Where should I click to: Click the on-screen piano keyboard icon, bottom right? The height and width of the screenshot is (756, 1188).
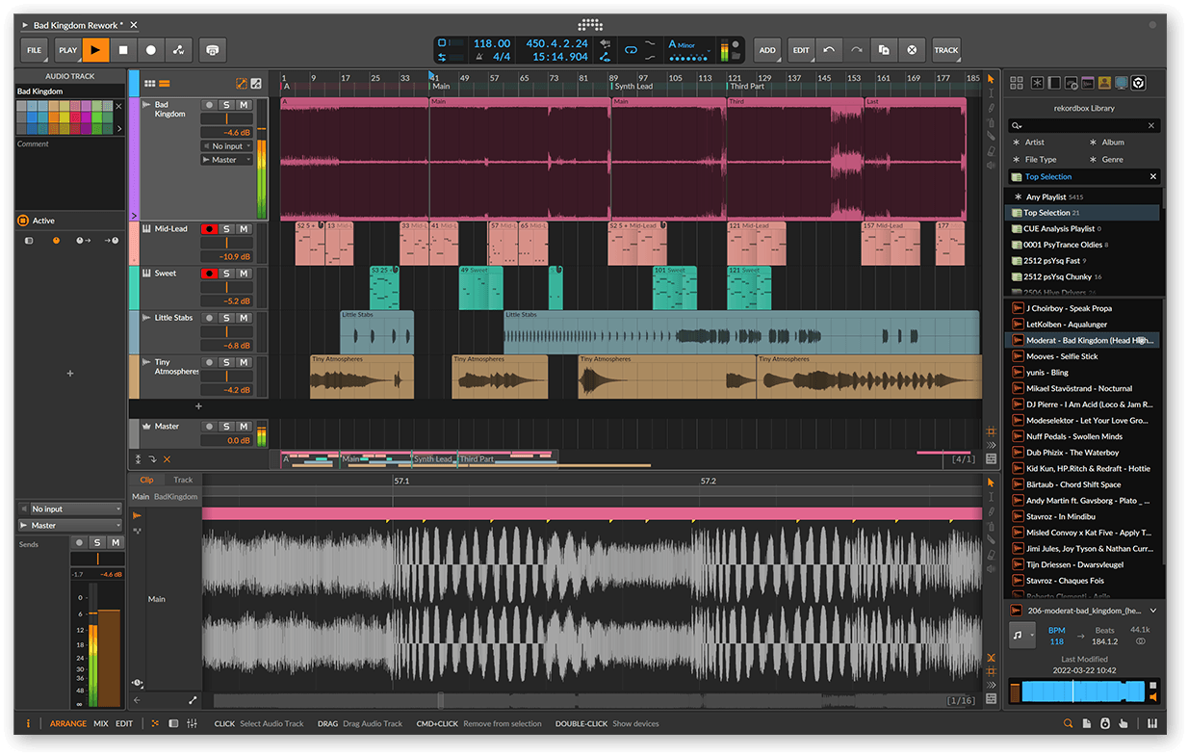click(1151, 723)
